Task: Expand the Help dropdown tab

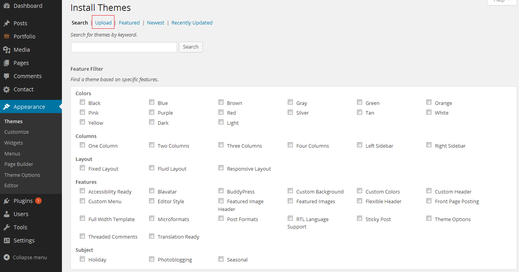Action: point(502,1)
